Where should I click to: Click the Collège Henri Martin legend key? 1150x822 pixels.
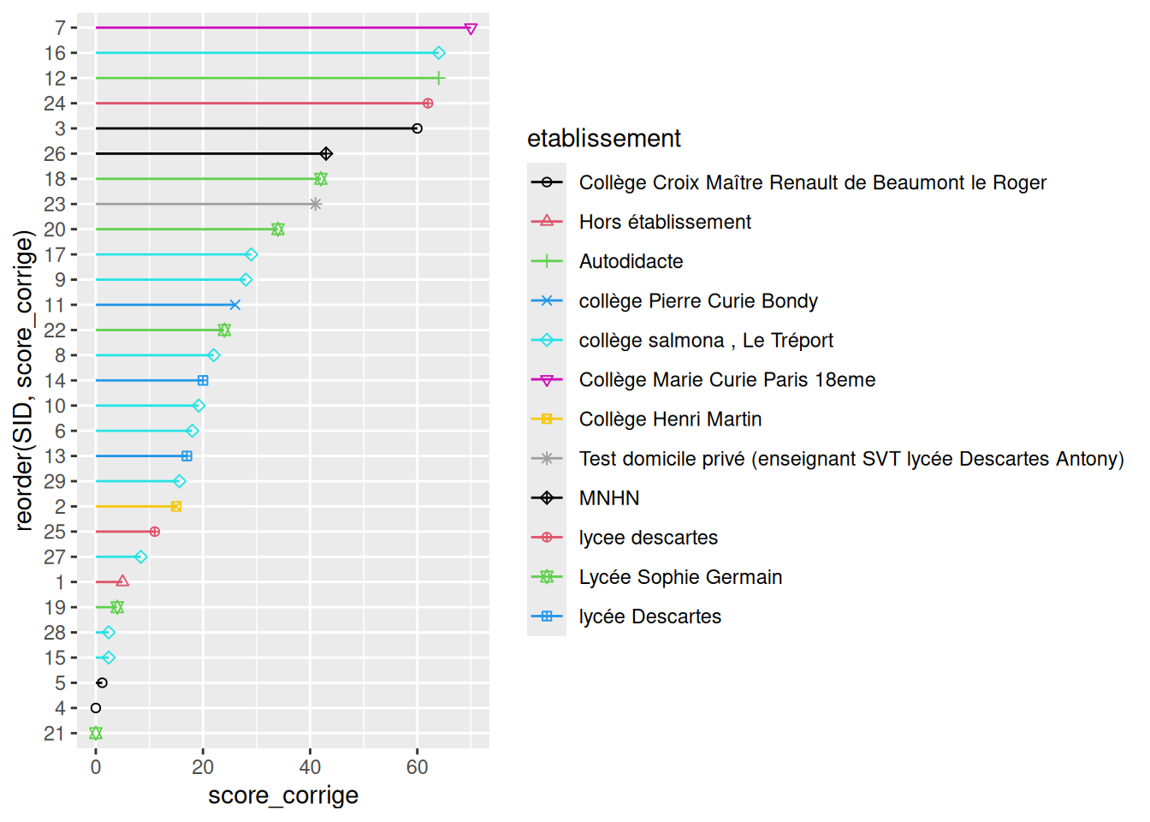547,419
